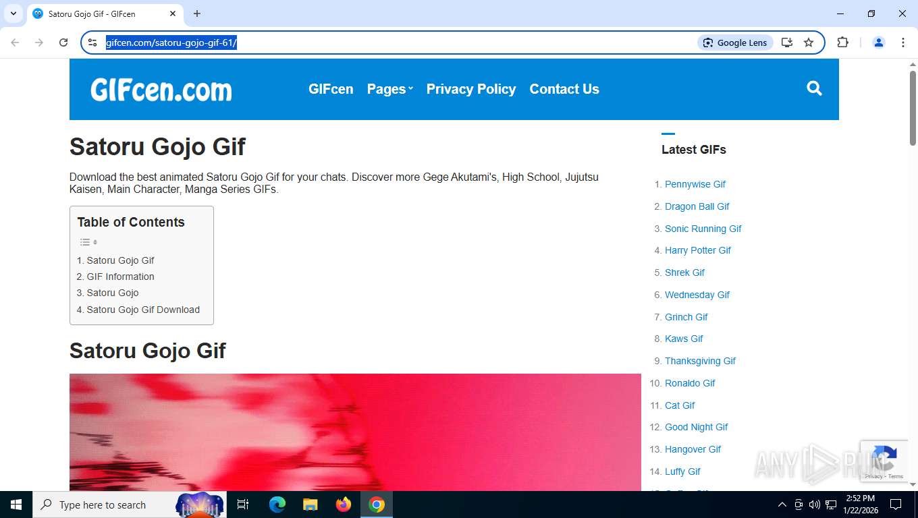Image resolution: width=918 pixels, height=518 pixels.
Task: Open the Extensions puzzle icon
Action: 842,42
